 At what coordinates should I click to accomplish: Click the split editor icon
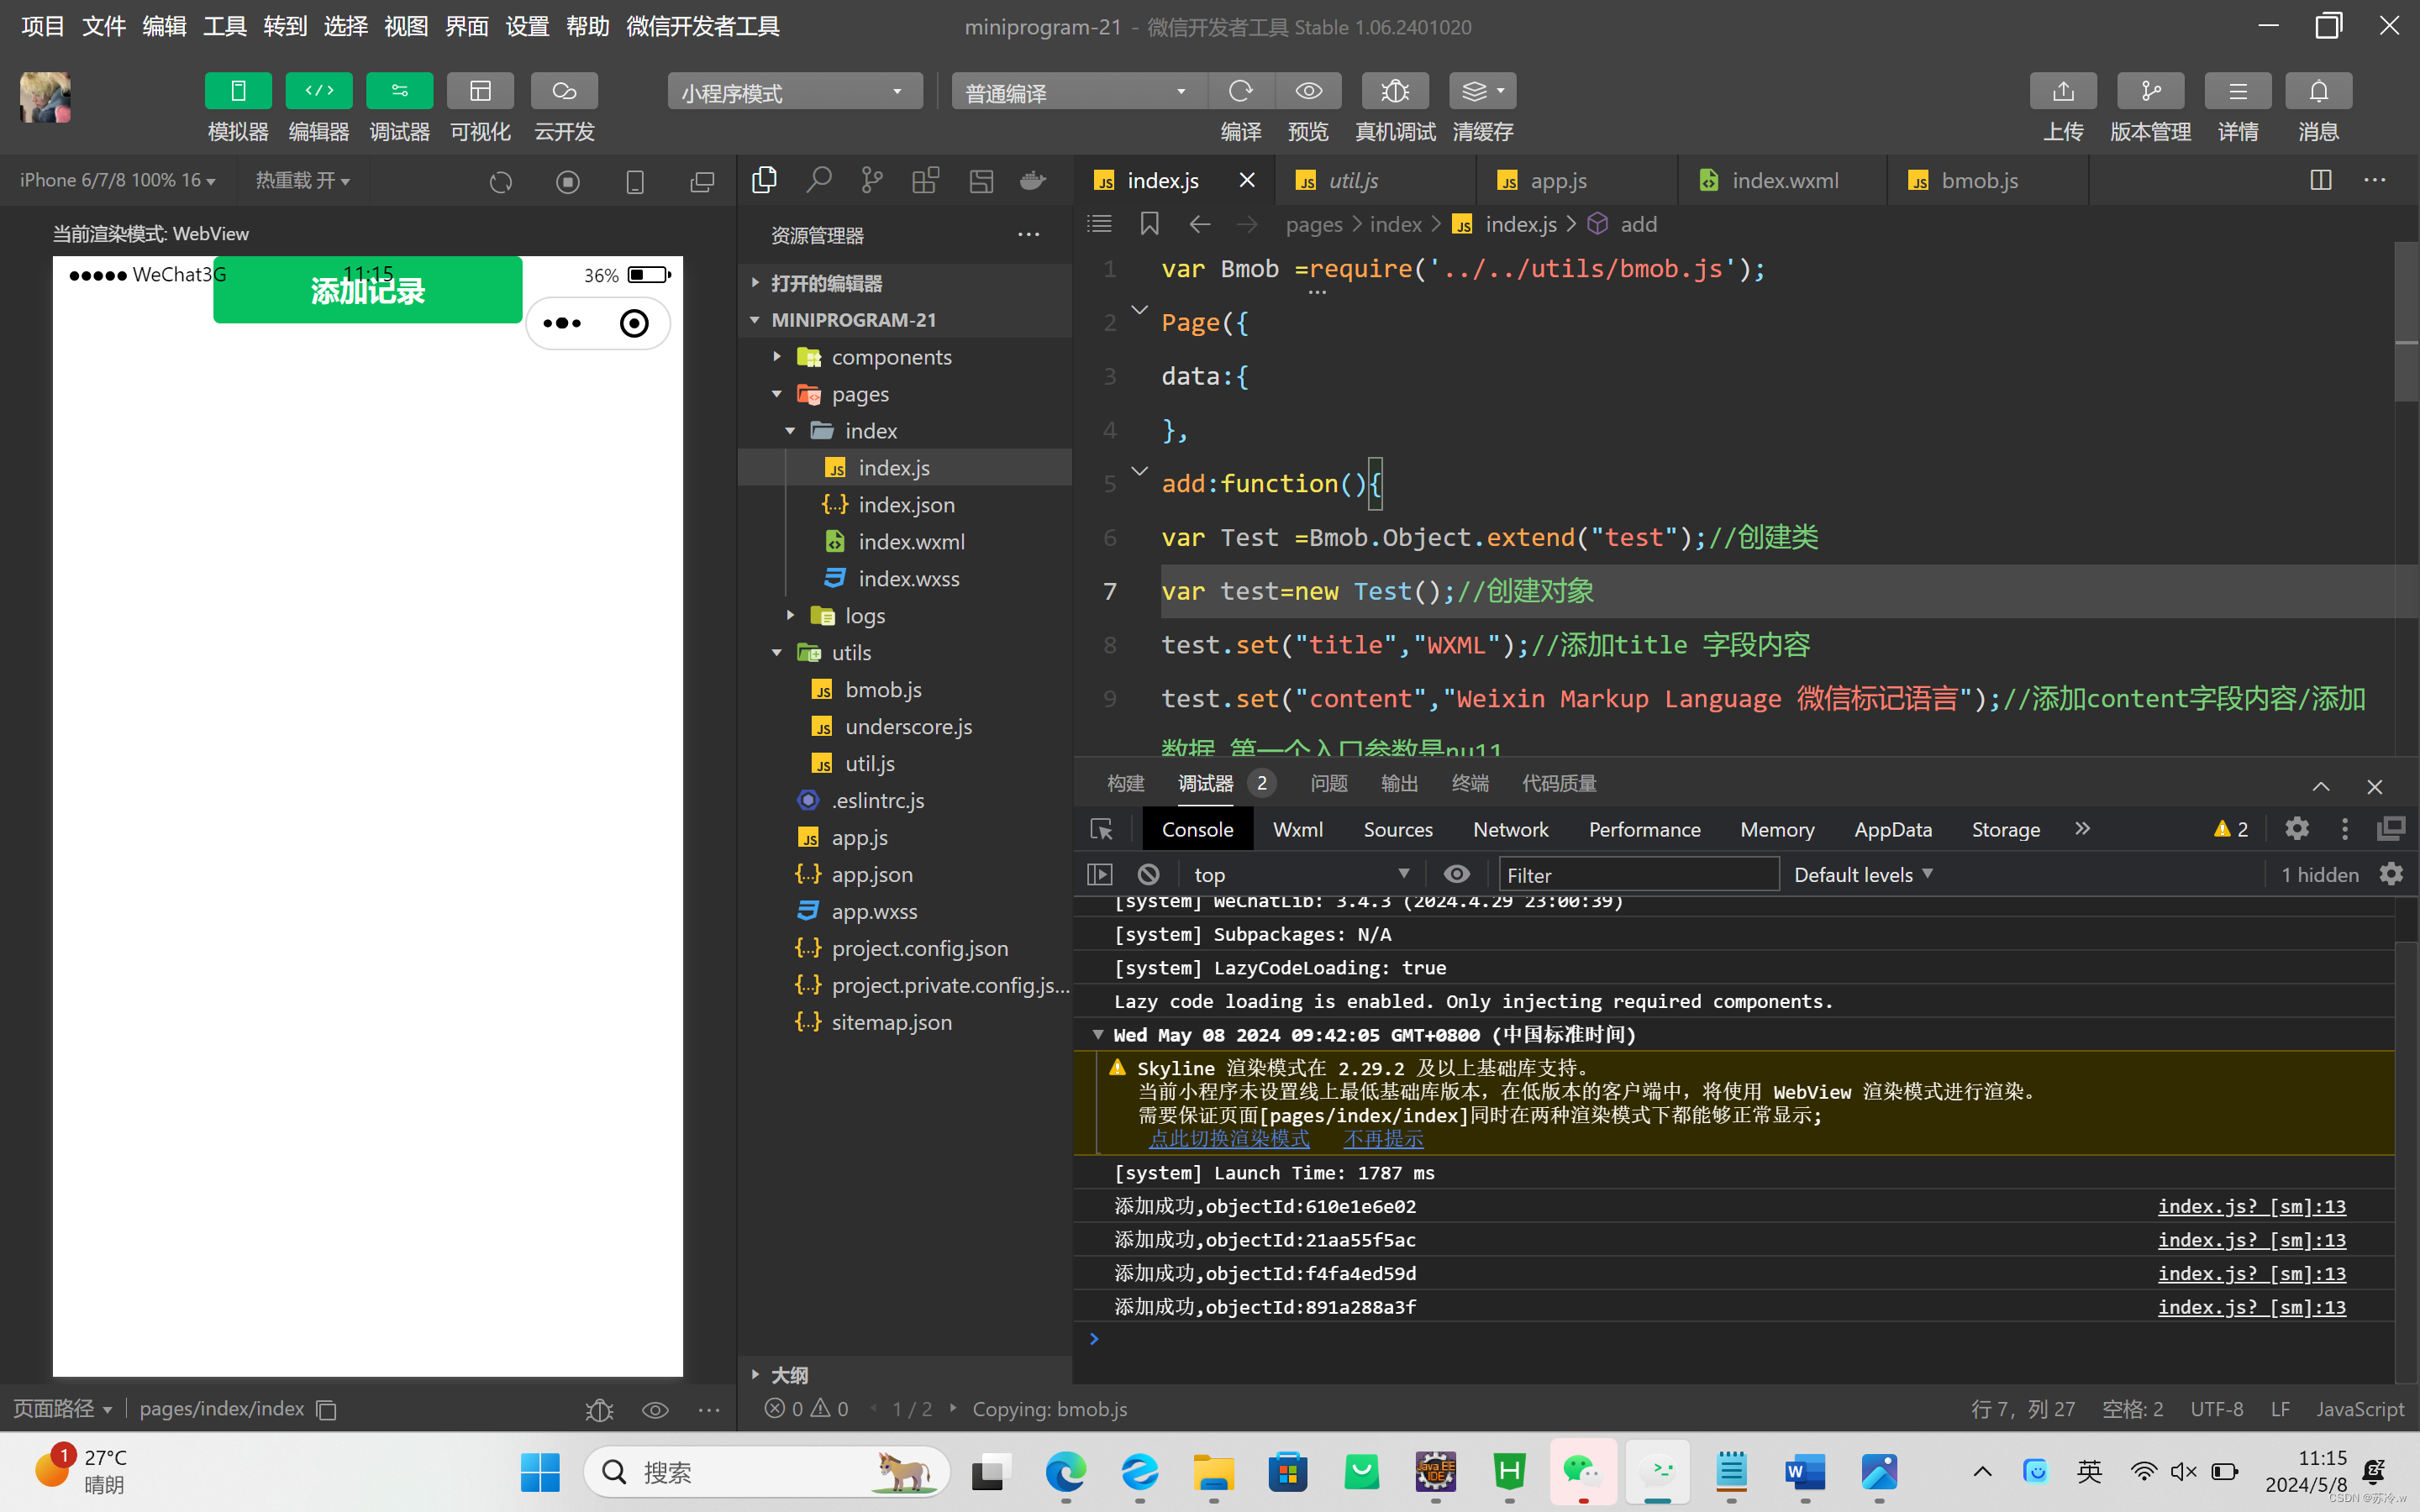(2320, 180)
